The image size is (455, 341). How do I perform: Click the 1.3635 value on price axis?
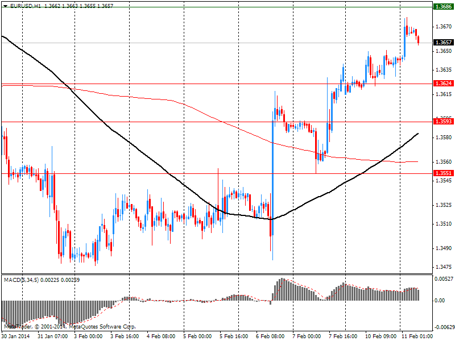(444, 70)
